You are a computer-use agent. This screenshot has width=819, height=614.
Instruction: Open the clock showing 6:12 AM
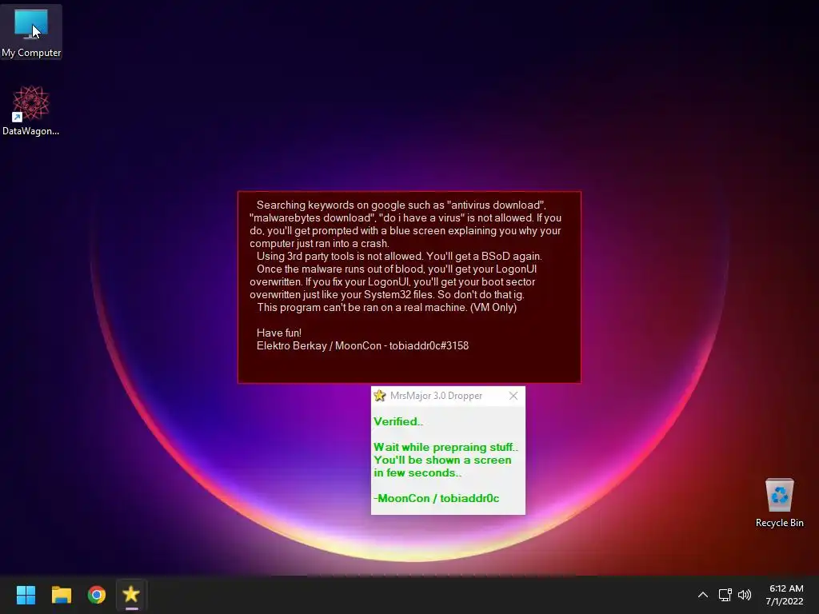click(785, 595)
